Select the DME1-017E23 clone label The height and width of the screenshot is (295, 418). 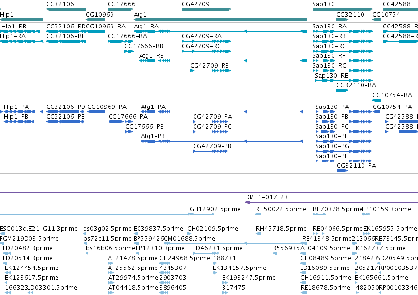pyautogui.click(x=267, y=197)
